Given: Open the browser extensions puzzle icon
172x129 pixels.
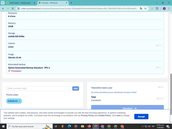Looking at the screenshot, I should coord(157,8).
